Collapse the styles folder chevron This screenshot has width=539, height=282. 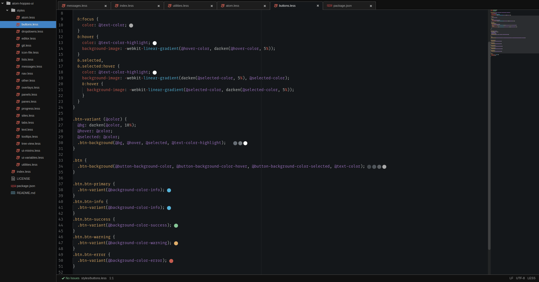[x=7, y=10]
